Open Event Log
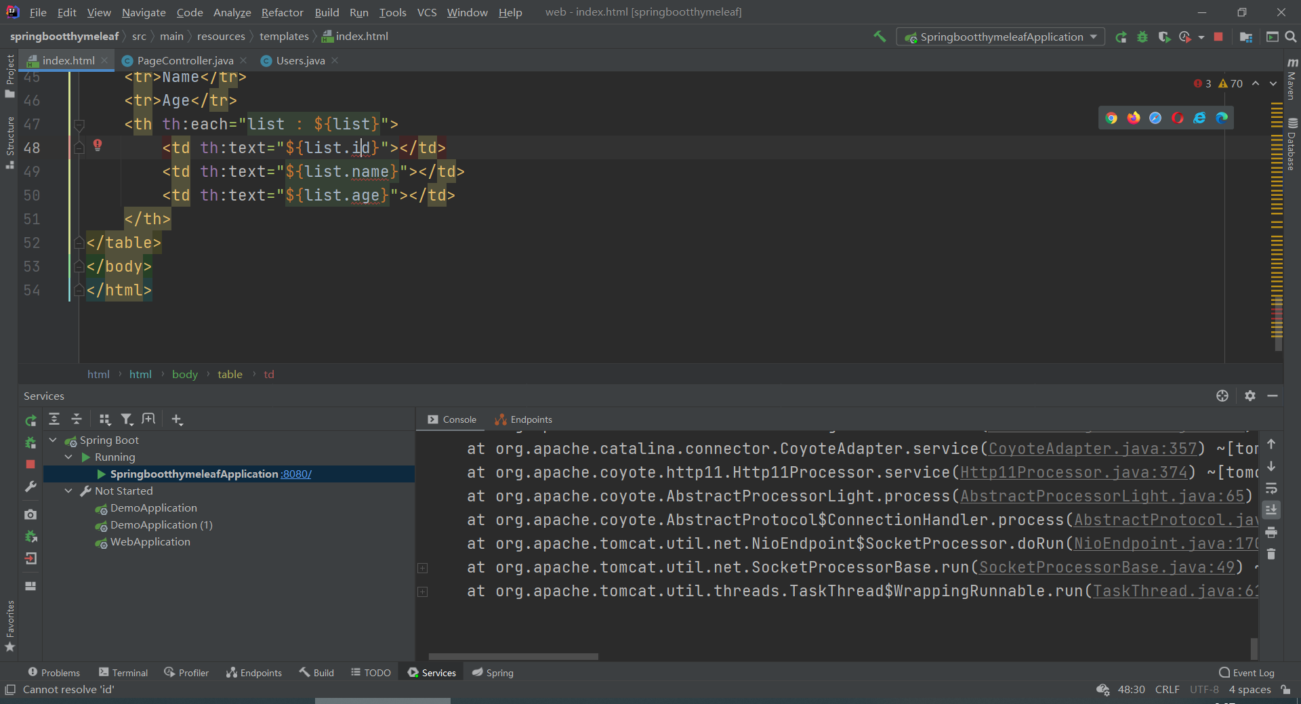 (x=1247, y=673)
